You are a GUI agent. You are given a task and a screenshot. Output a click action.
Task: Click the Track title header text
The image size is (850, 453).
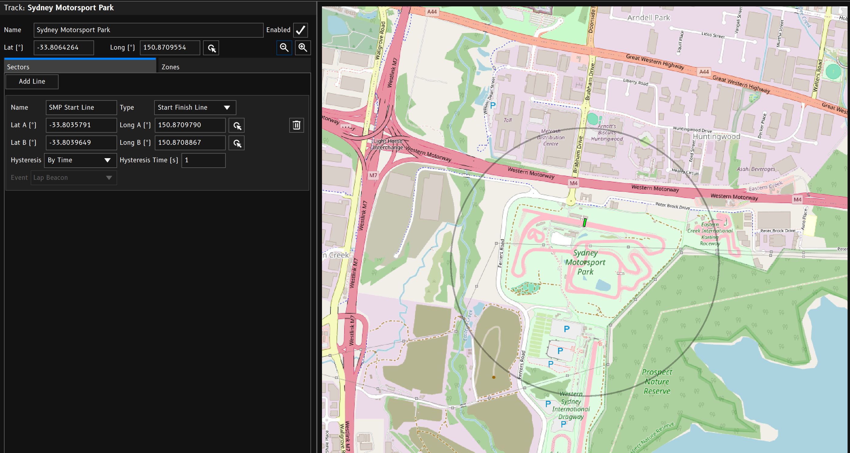click(59, 8)
